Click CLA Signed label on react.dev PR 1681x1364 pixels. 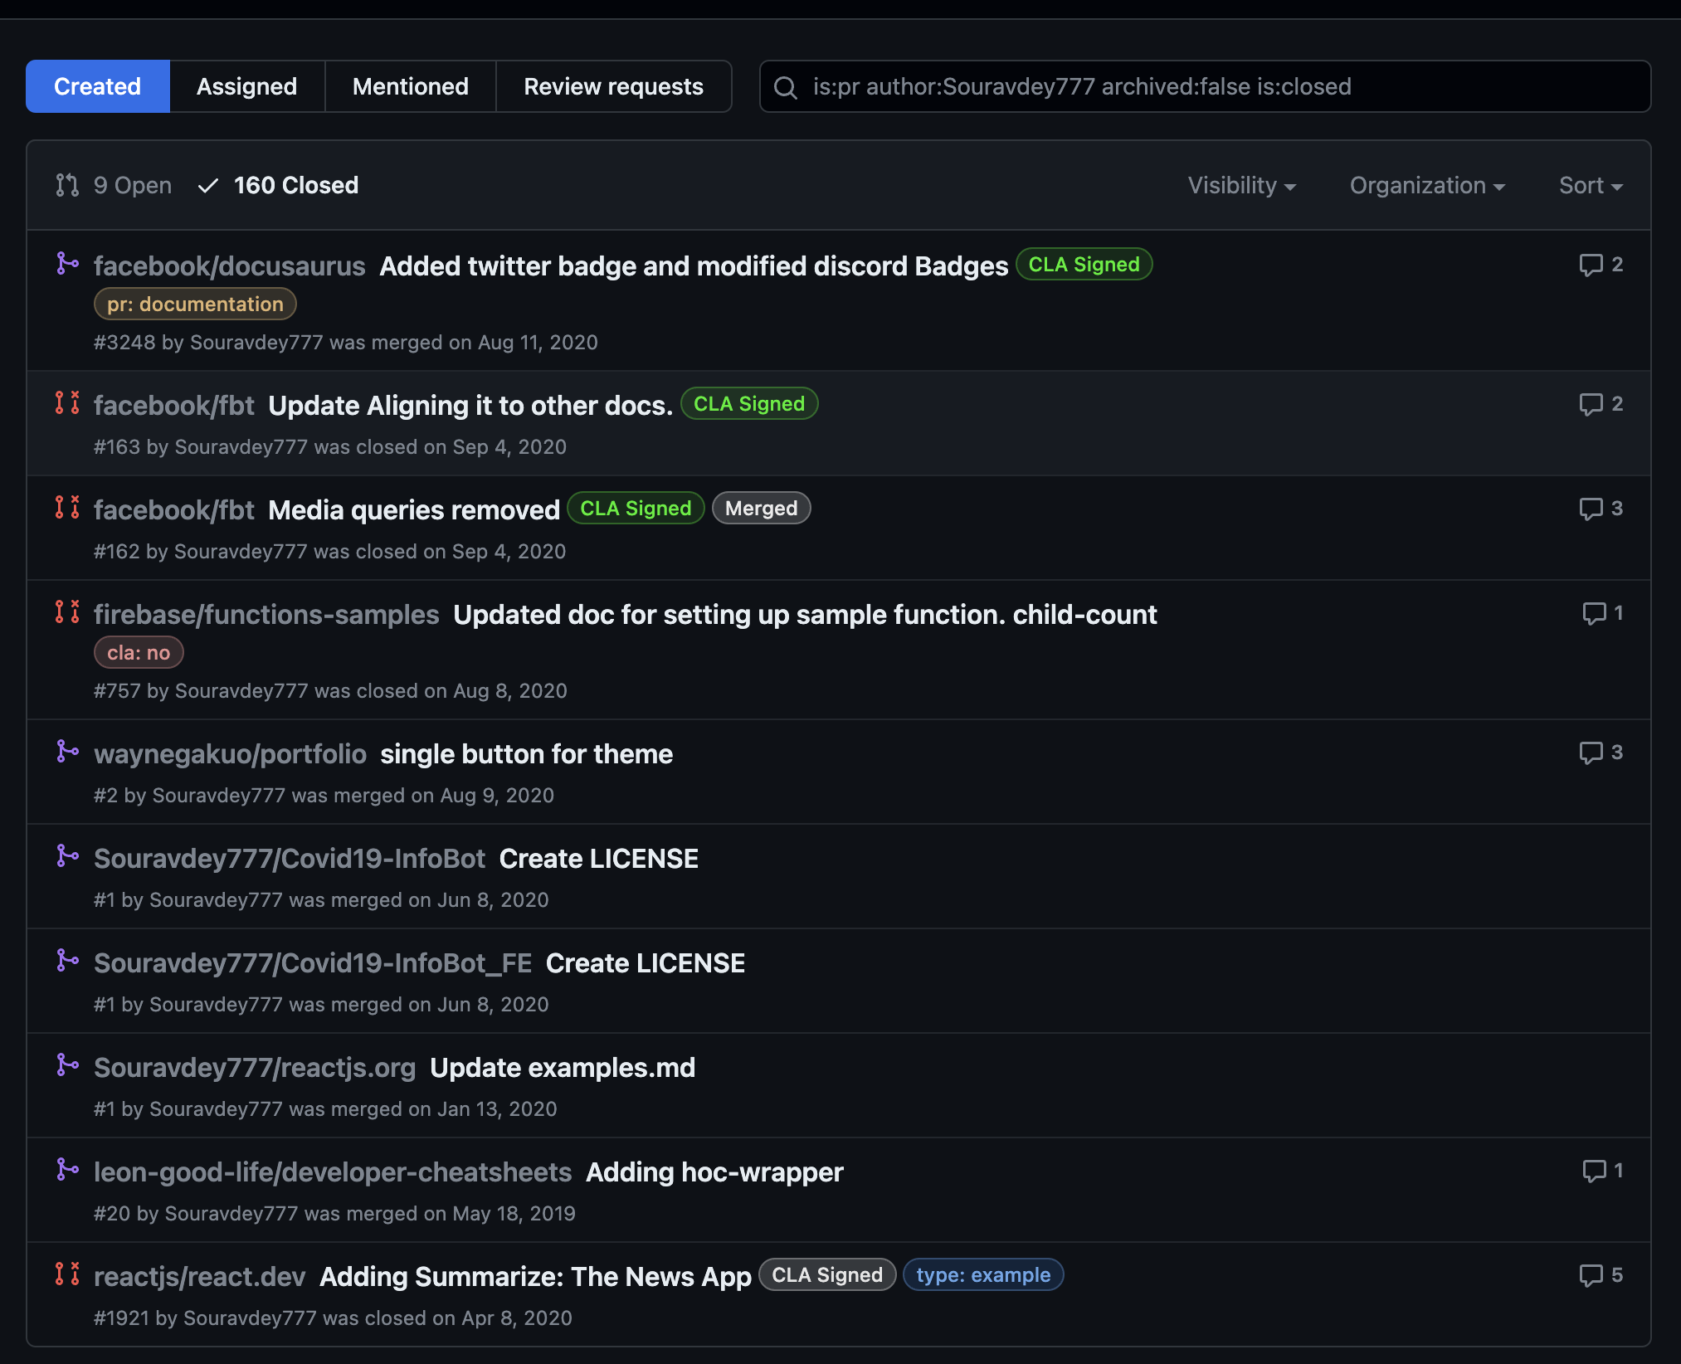point(827,1275)
